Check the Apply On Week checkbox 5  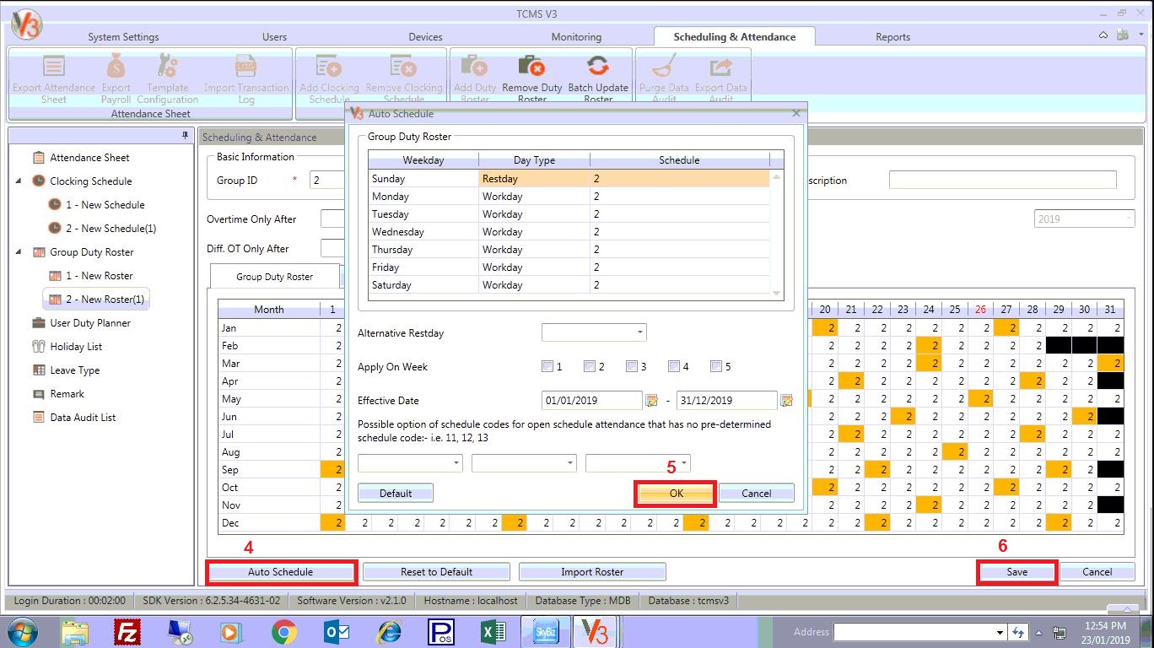tap(716, 367)
